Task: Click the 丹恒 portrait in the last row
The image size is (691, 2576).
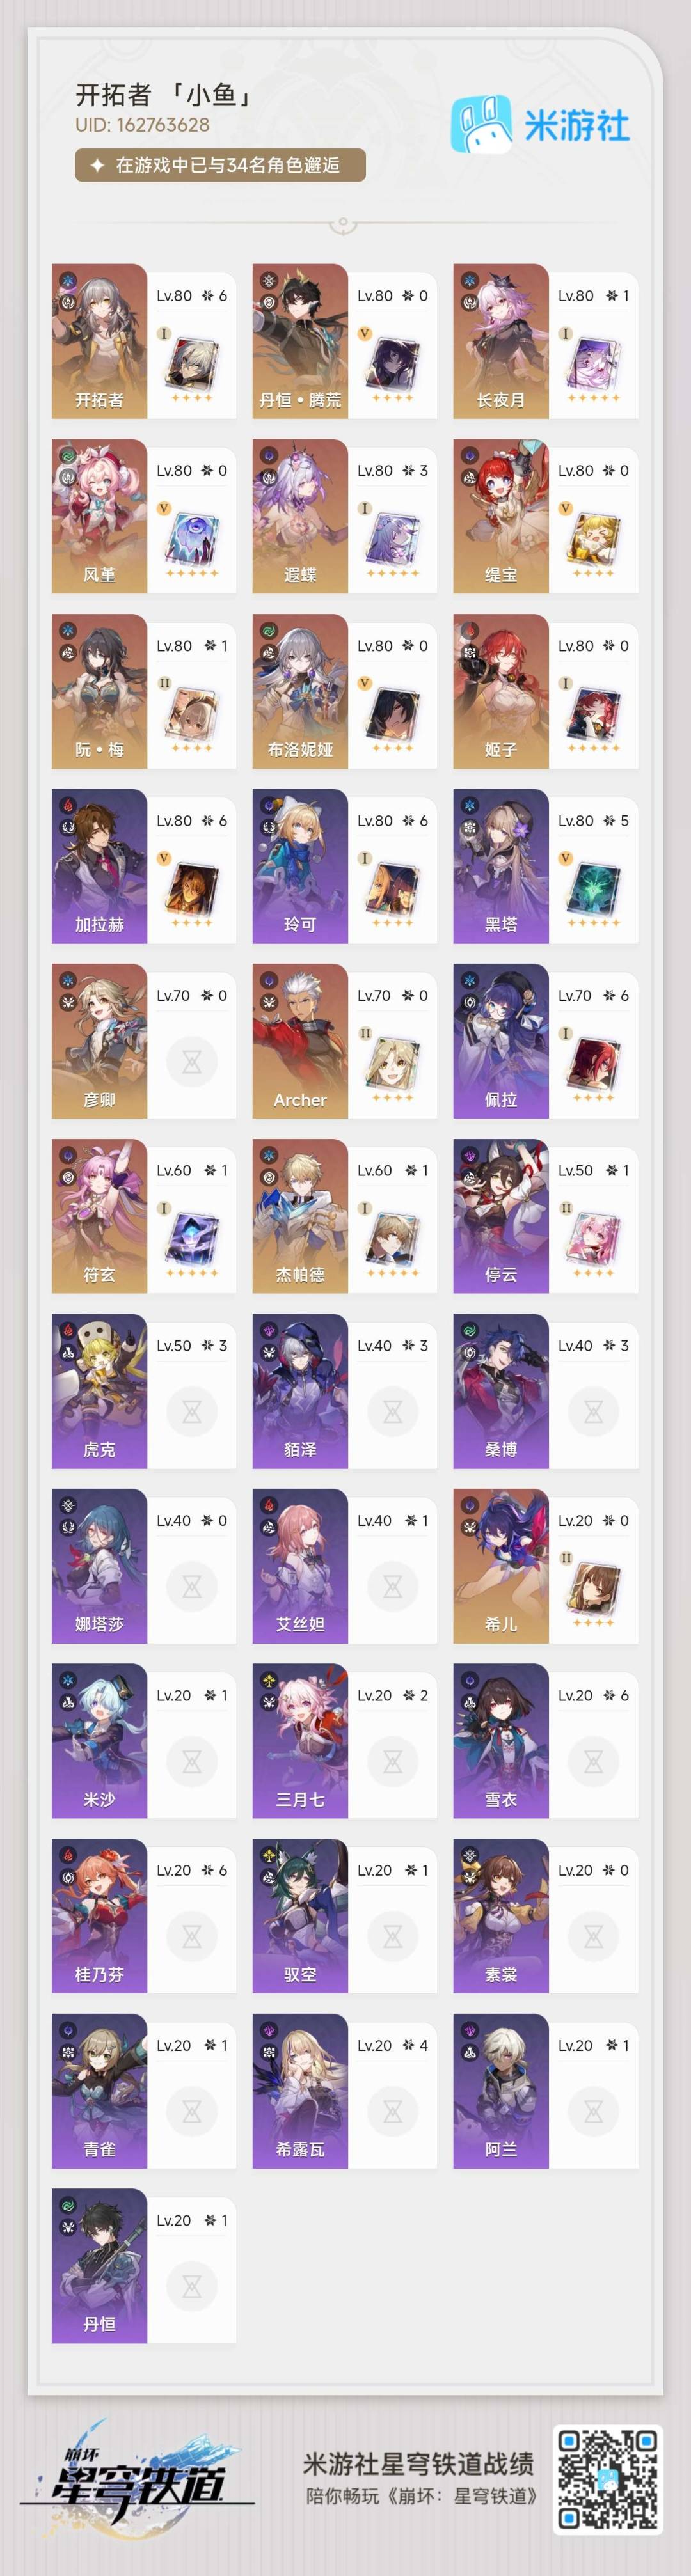Action: (99, 2266)
